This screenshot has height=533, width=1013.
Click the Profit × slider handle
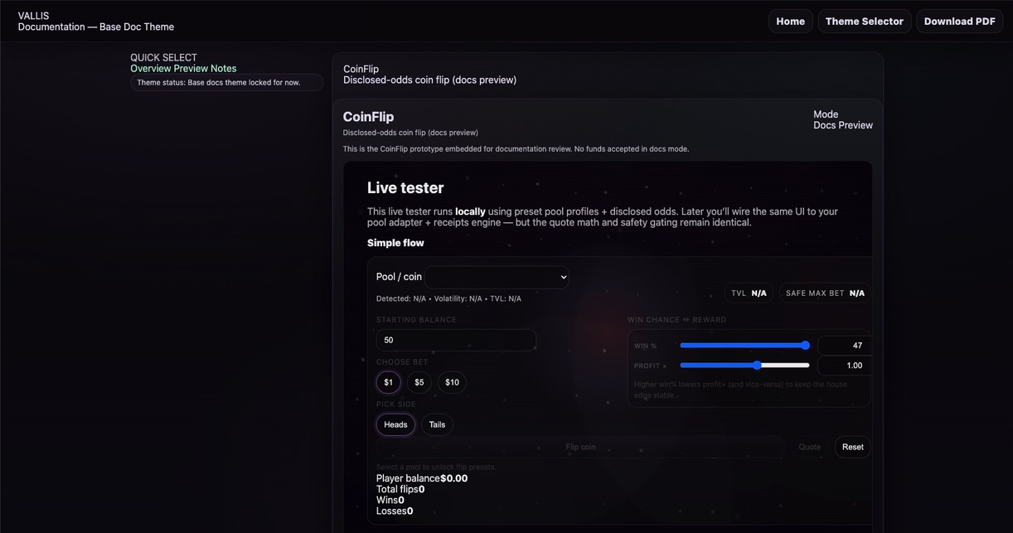coord(757,366)
